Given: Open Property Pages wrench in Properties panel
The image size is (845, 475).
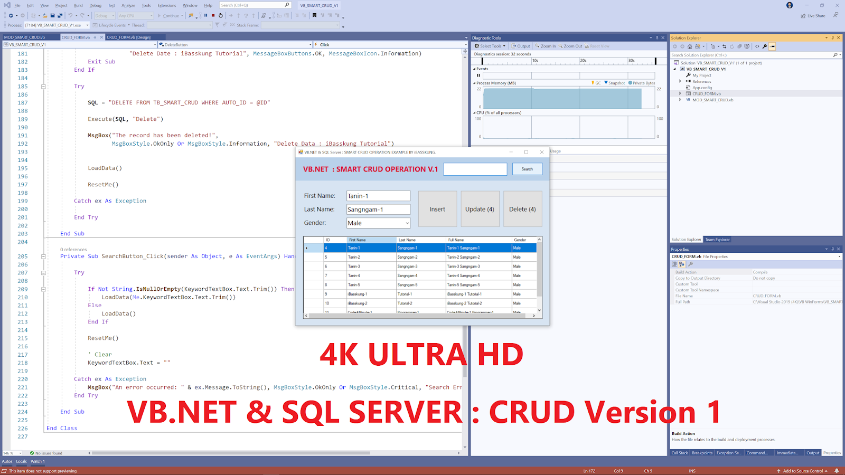Looking at the screenshot, I should click(690, 264).
